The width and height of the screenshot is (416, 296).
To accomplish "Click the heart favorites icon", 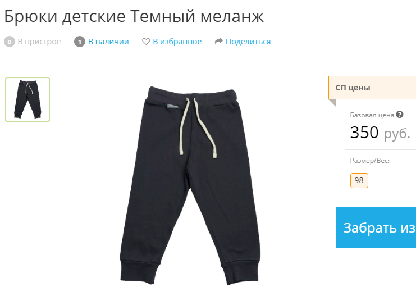I will tap(146, 42).
